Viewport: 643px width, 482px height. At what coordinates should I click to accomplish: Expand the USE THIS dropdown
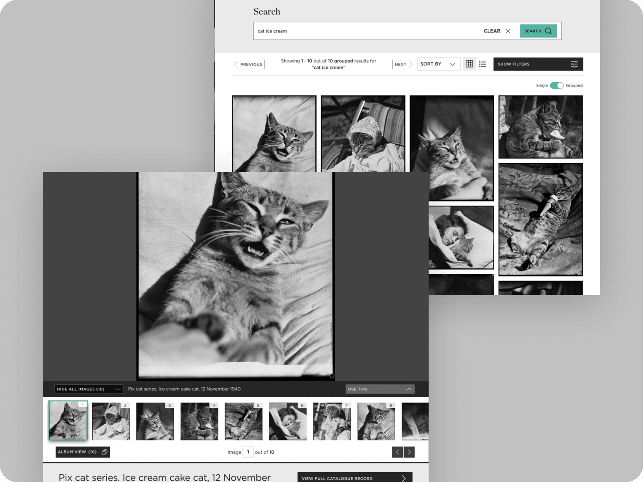coord(380,389)
